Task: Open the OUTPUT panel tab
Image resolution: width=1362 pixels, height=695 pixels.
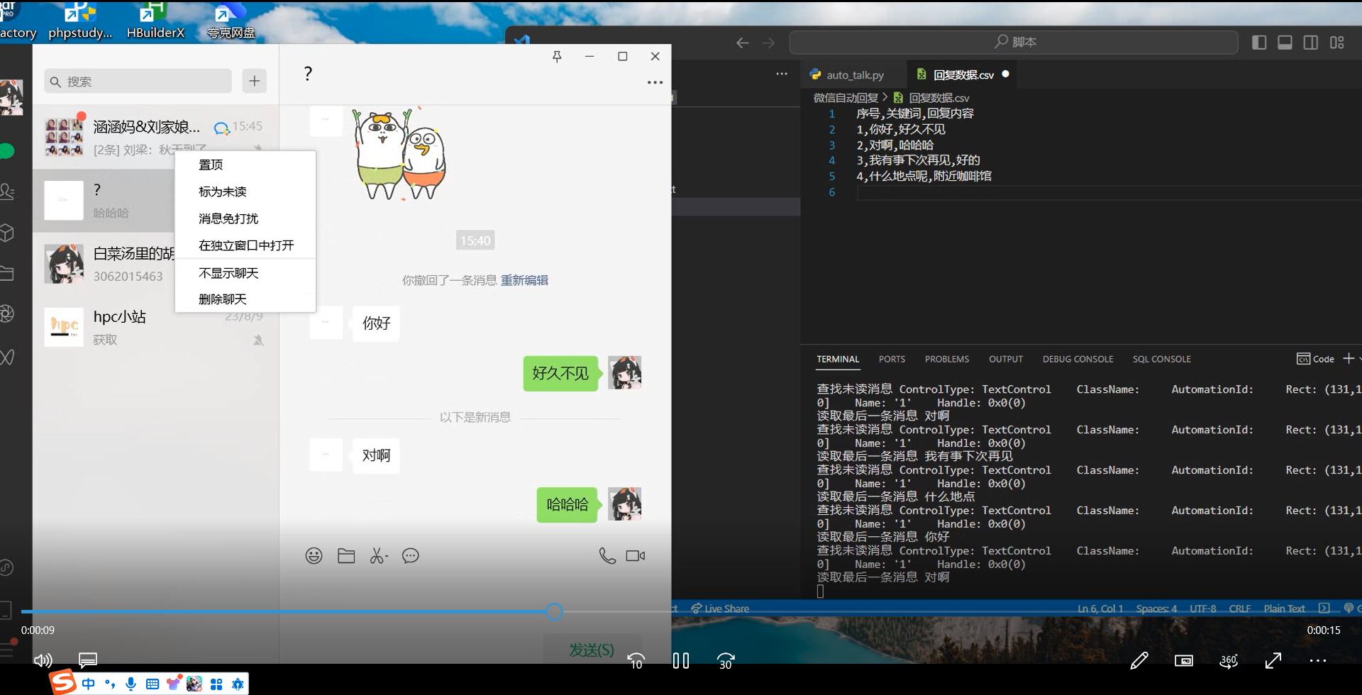Action: 1006,359
